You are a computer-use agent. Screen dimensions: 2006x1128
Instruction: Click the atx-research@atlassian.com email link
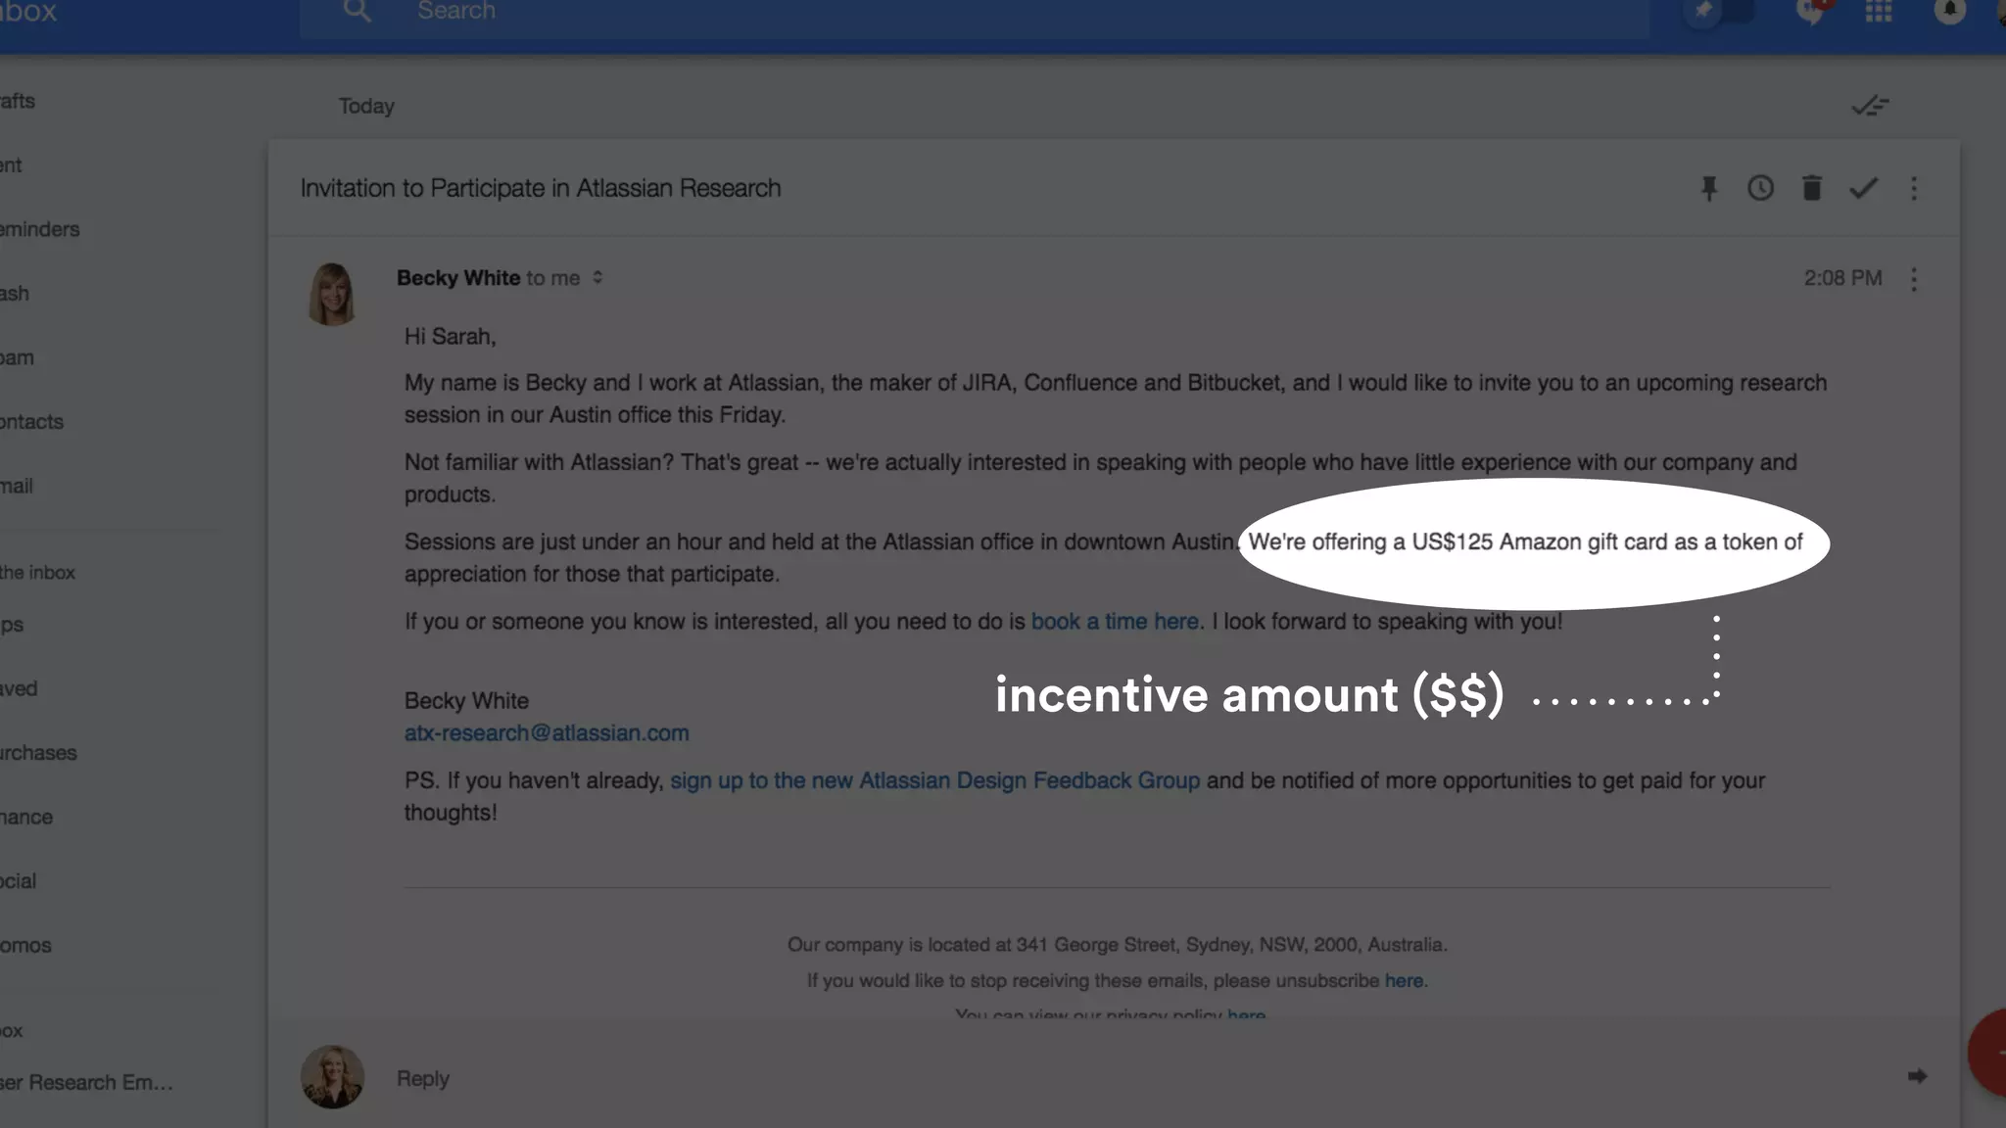click(547, 733)
